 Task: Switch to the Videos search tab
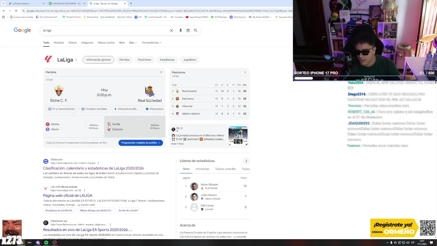pos(72,43)
